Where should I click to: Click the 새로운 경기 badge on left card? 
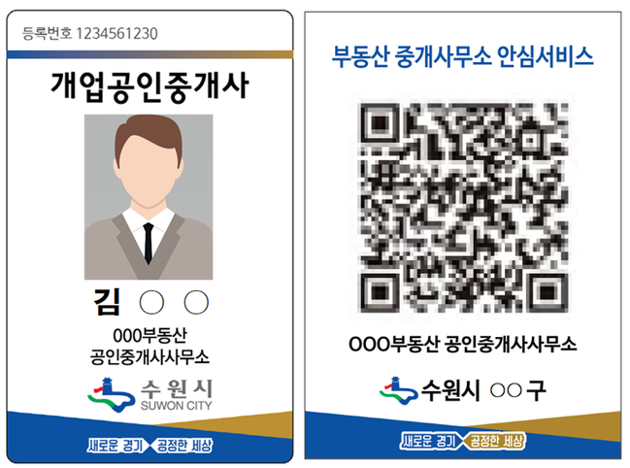click(116, 445)
